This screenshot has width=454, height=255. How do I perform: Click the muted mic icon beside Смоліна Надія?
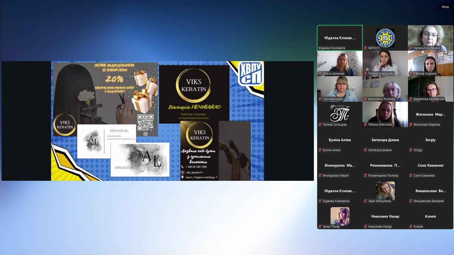click(x=320, y=99)
